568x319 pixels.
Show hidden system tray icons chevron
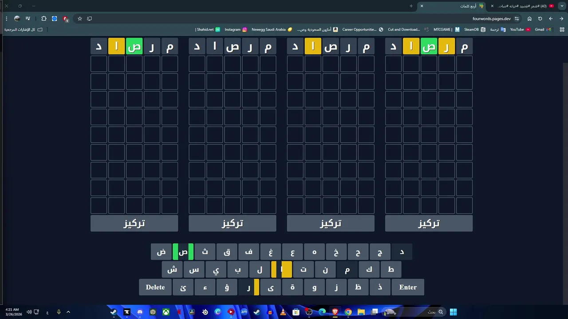(x=68, y=312)
